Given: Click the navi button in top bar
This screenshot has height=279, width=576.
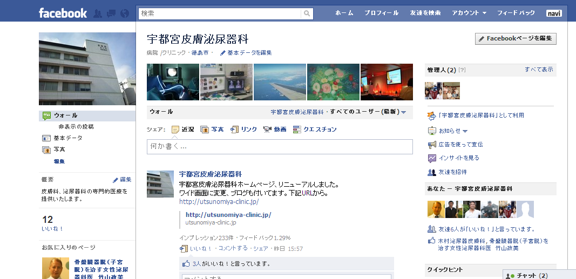Looking at the screenshot, I should pos(554,13).
